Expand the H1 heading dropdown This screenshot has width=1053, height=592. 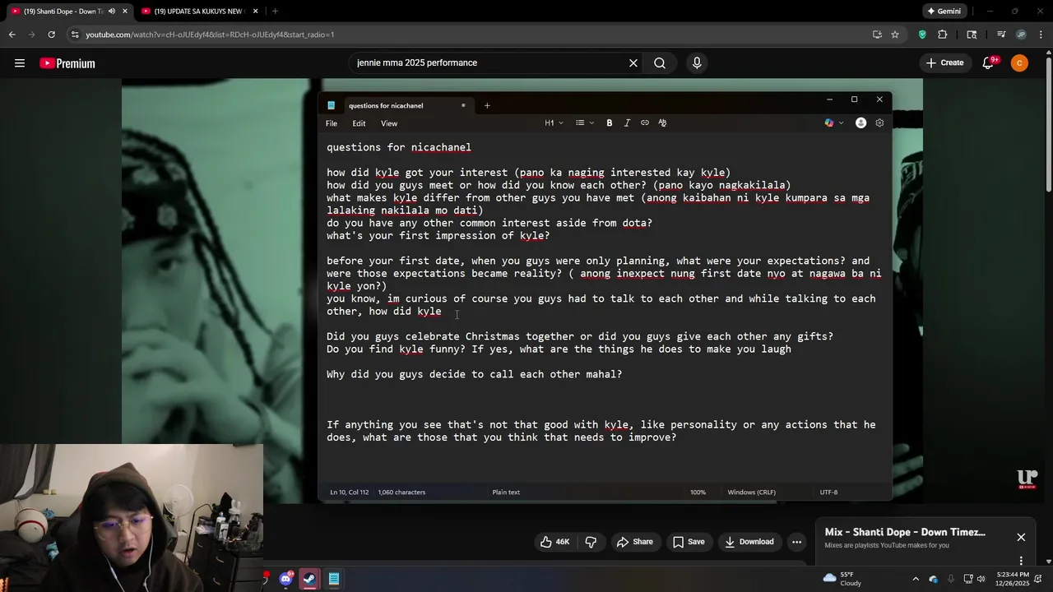click(554, 123)
